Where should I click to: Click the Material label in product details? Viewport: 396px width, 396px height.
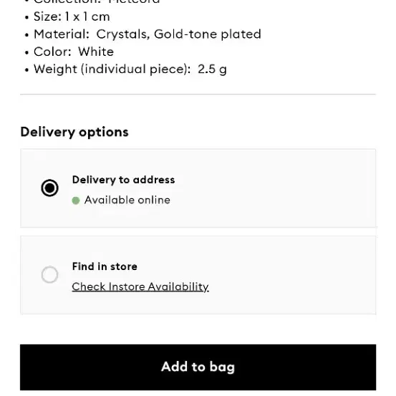[62, 34]
